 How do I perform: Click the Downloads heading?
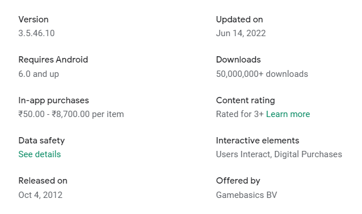tap(238, 60)
